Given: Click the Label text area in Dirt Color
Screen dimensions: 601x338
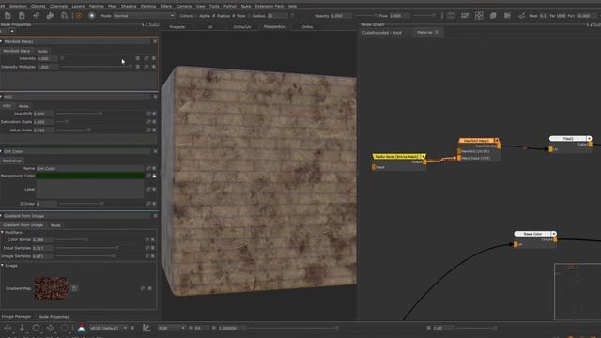Looking at the screenshot, I should tap(90, 190).
